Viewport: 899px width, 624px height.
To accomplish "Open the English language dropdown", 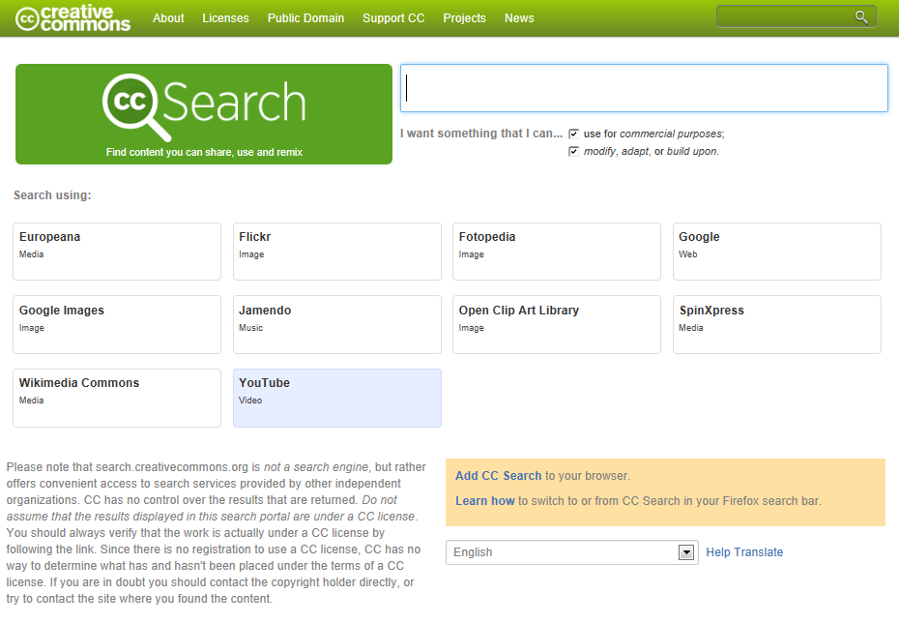I will [571, 552].
